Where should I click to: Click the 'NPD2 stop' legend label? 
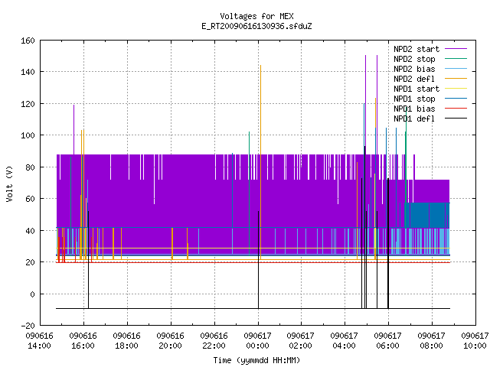click(x=414, y=59)
